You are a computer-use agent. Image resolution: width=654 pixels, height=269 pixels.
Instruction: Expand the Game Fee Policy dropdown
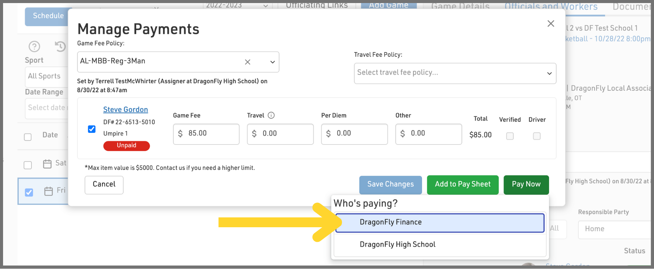click(x=272, y=62)
